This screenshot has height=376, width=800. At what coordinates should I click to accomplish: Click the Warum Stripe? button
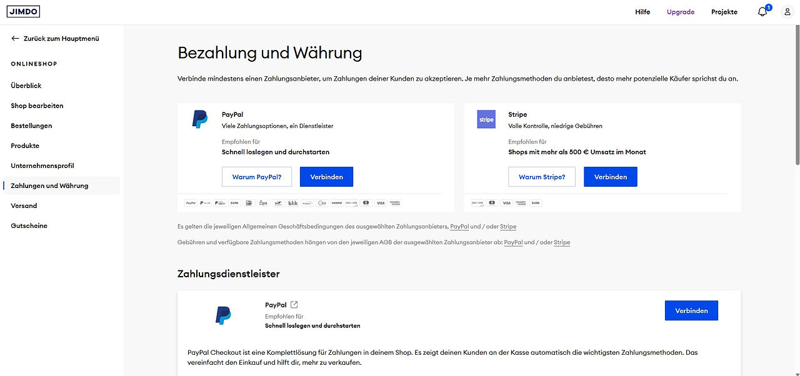[542, 177]
